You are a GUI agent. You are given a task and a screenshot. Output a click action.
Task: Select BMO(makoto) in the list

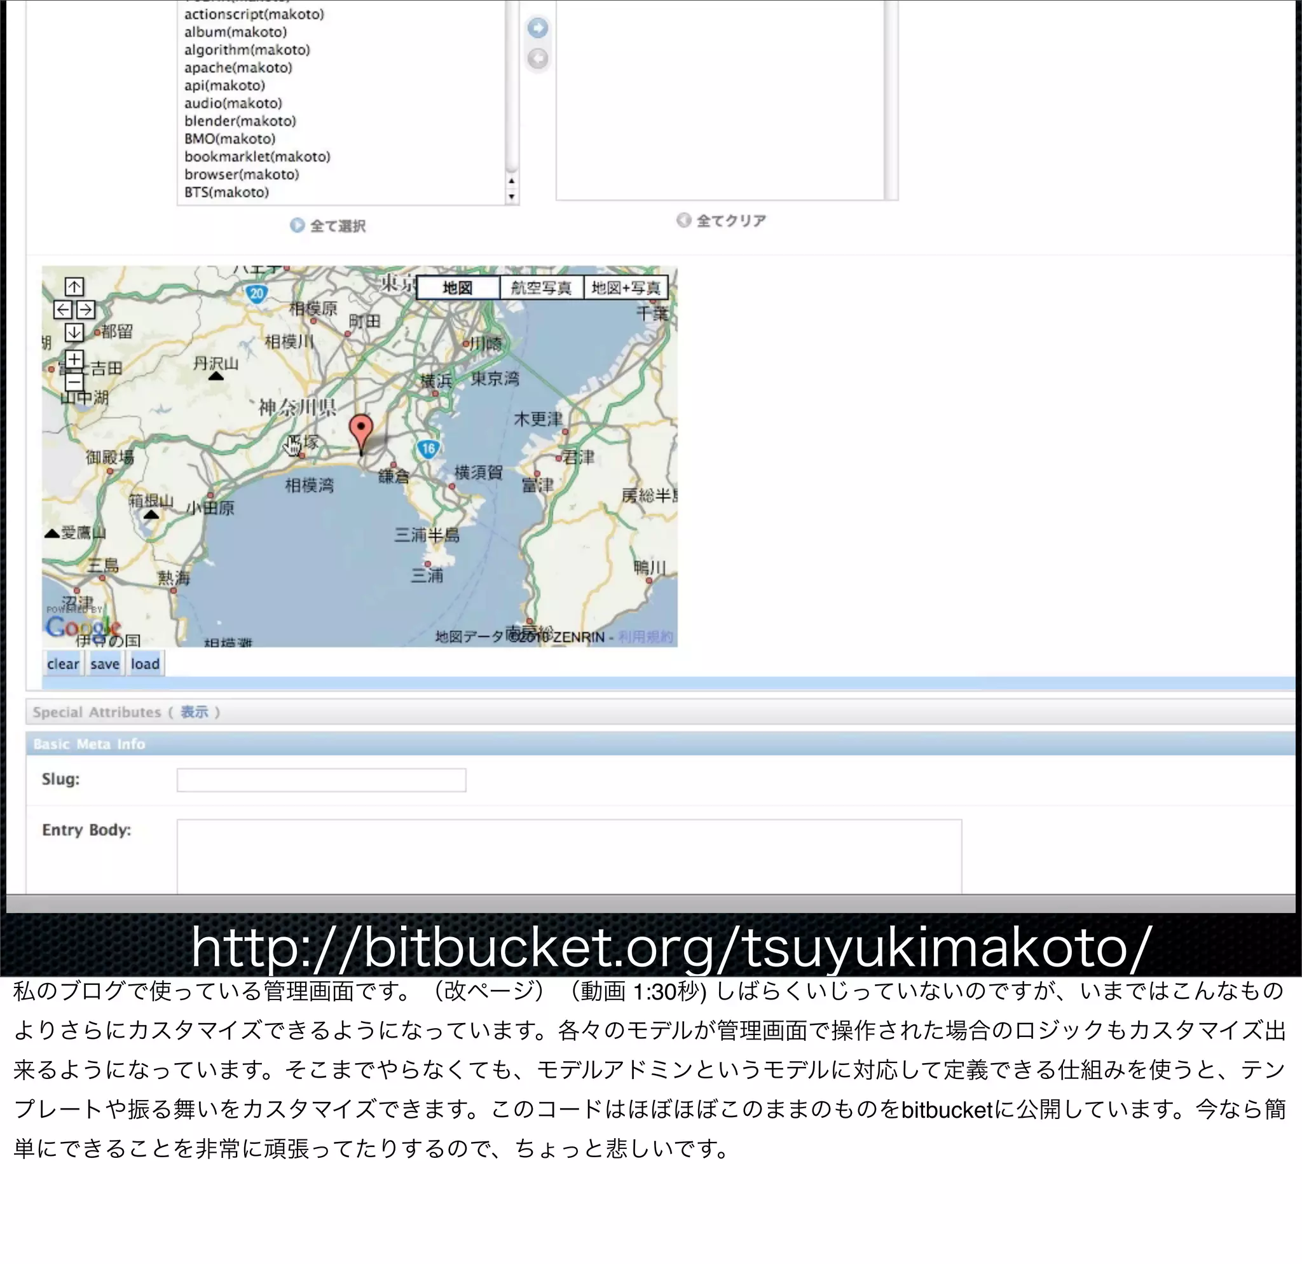coord(230,139)
